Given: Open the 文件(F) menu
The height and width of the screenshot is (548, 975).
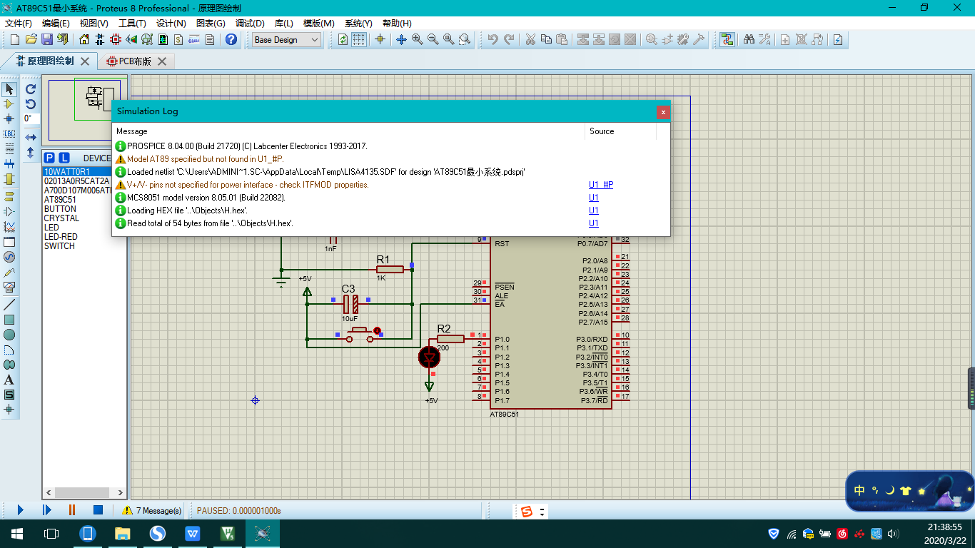Looking at the screenshot, I should (x=19, y=24).
